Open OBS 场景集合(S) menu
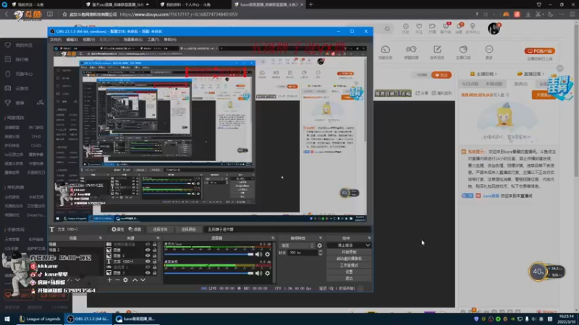Image resolution: width=579 pixels, height=325 pixels. click(x=133, y=40)
